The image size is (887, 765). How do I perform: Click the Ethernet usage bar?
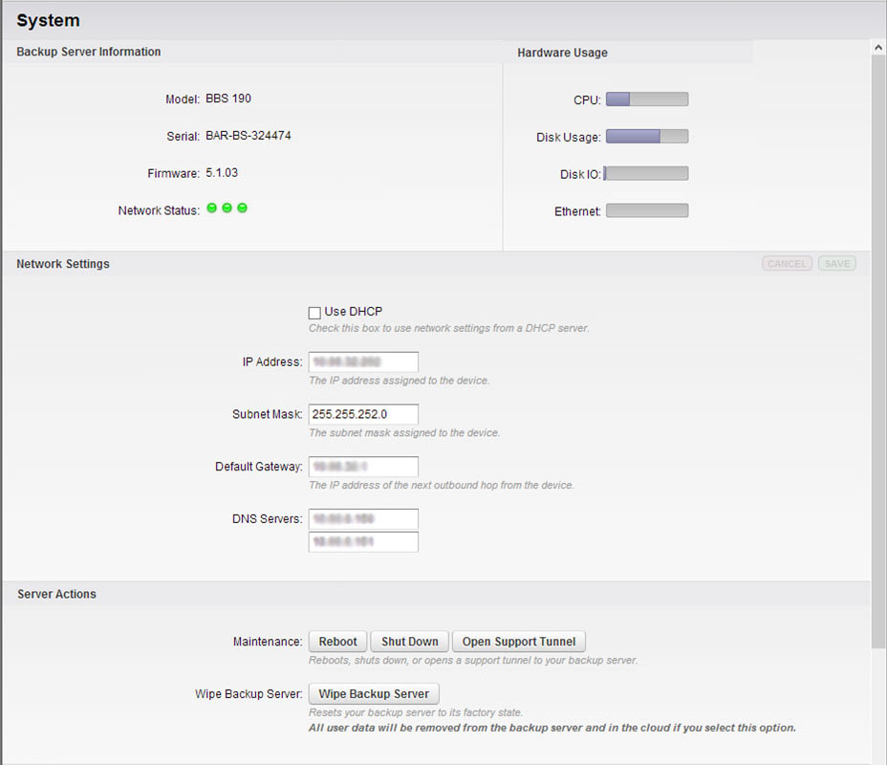click(647, 211)
